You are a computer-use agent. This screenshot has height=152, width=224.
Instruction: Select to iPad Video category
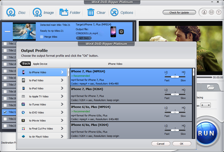(x=42, y=80)
